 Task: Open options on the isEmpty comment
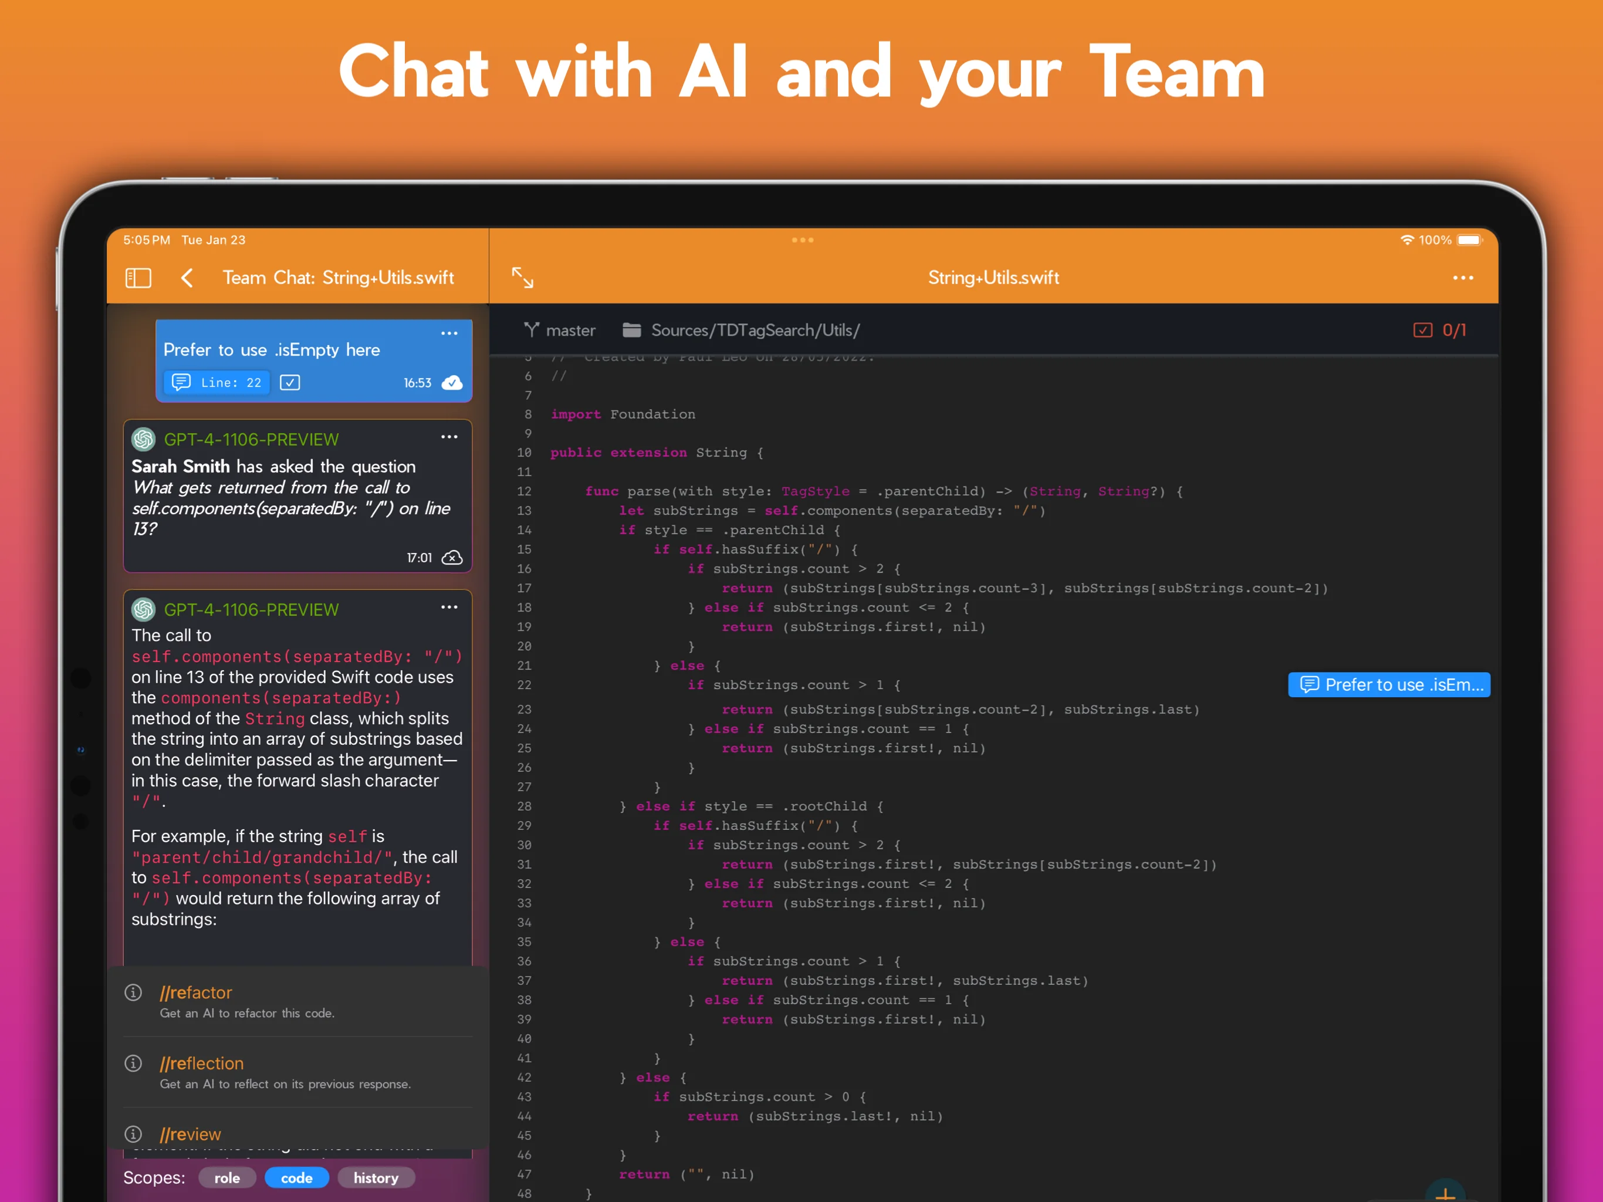tap(449, 333)
